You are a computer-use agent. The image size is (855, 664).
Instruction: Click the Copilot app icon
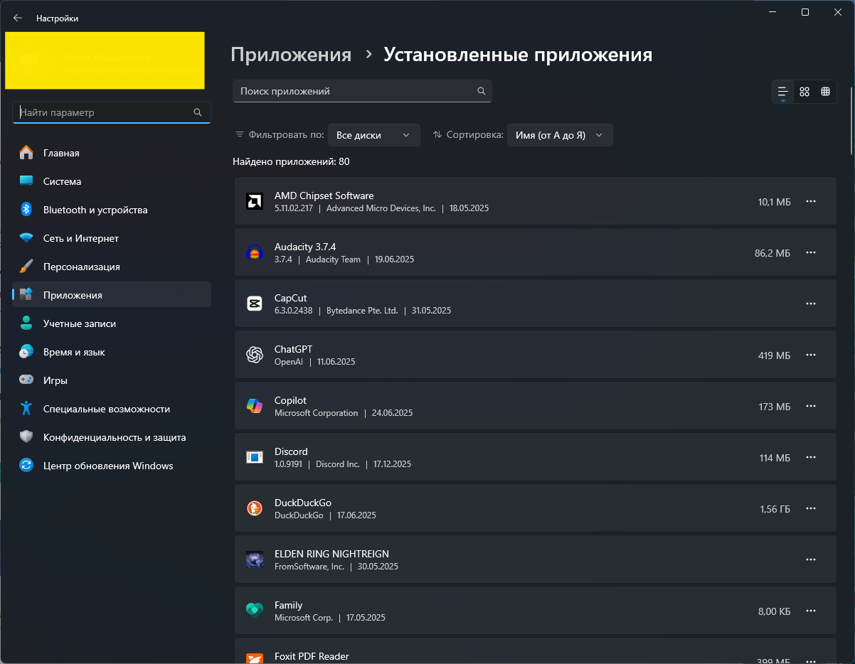point(255,406)
